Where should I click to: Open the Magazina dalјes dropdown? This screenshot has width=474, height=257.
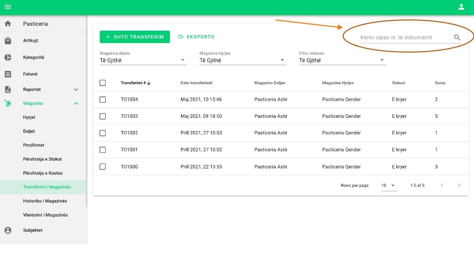[143, 60]
